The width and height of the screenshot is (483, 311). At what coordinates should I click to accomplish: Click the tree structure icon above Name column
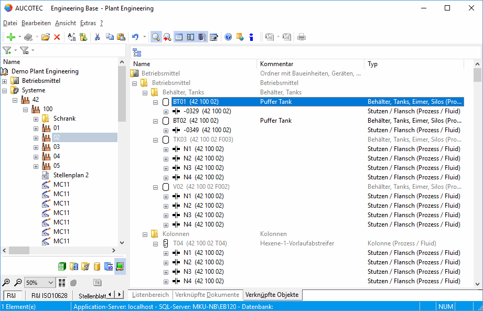(137, 52)
